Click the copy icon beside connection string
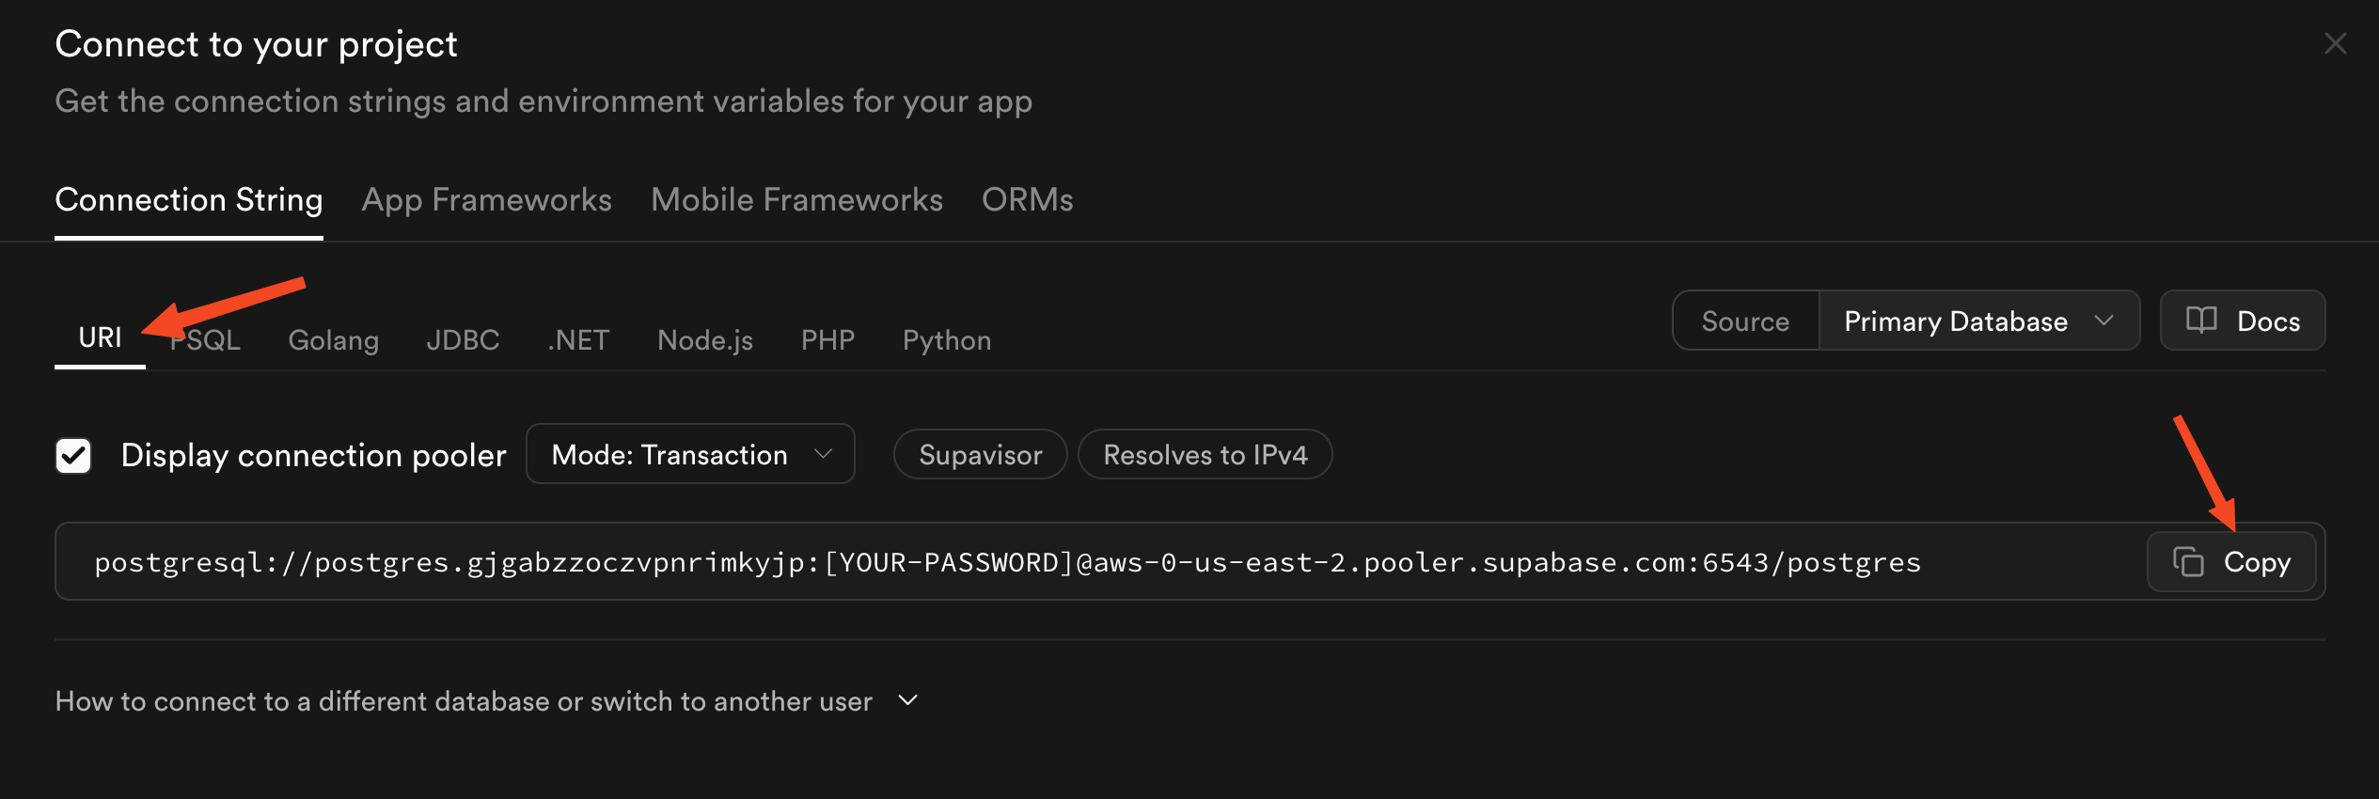 coord(2188,561)
